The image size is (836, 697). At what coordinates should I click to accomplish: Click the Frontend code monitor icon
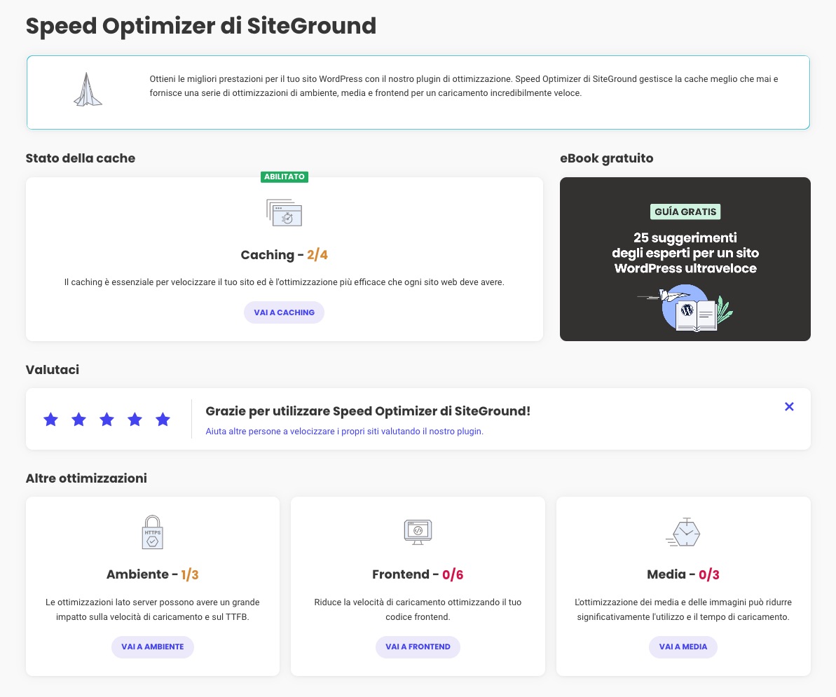point(418,532)
